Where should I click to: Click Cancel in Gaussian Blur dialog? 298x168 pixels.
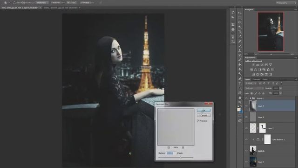[203, 115]
